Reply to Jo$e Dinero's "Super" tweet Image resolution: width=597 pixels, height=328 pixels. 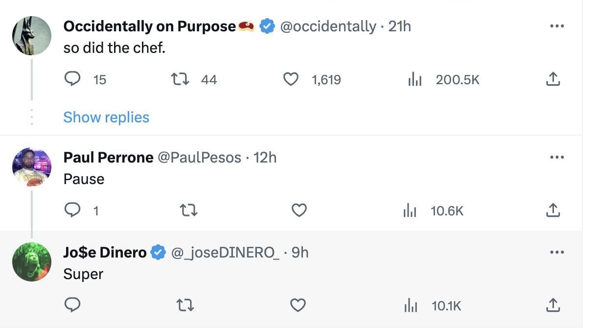[x=72, y=305]
